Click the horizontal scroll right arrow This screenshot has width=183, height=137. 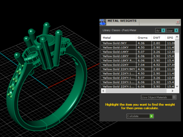pos(172,91)
